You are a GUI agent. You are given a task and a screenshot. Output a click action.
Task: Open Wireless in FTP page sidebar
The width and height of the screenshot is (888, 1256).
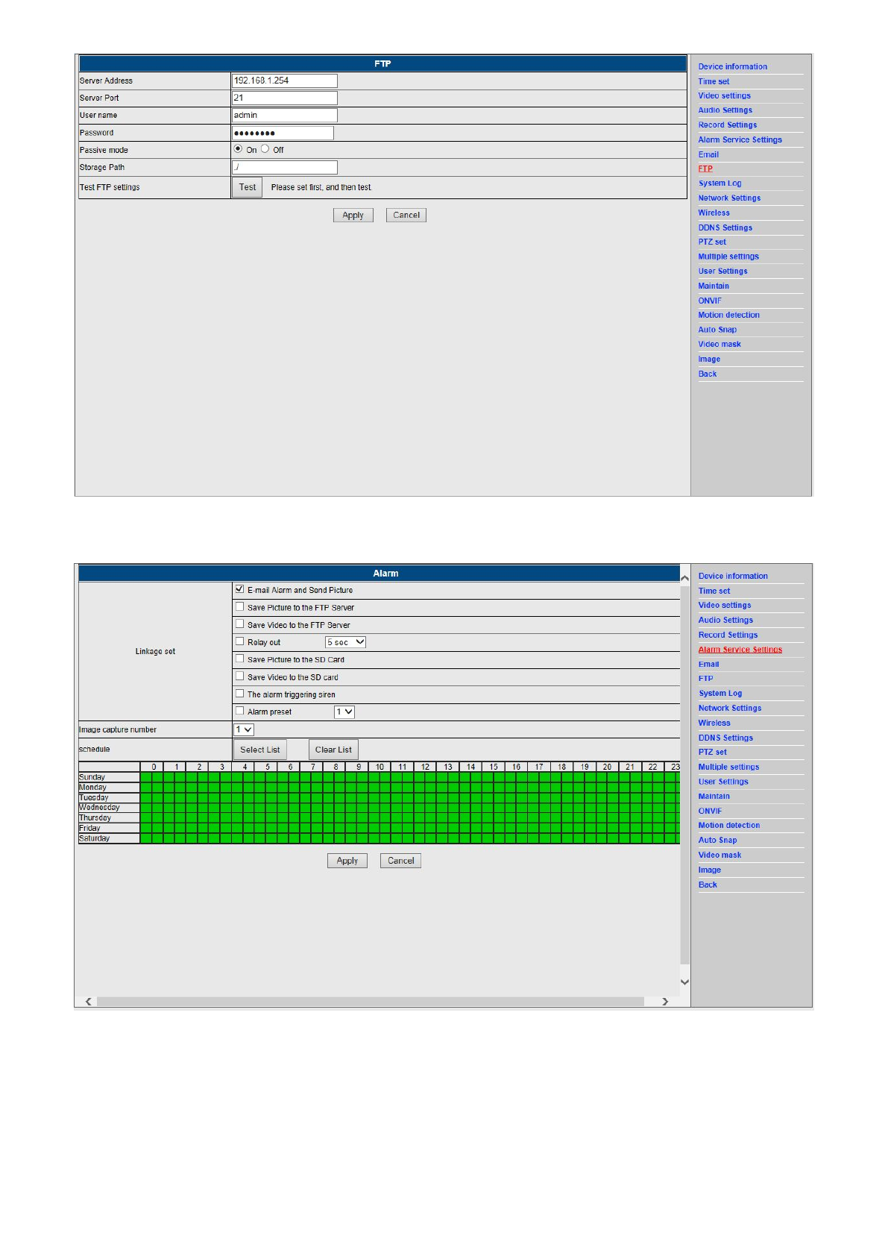tap(714, 213)
